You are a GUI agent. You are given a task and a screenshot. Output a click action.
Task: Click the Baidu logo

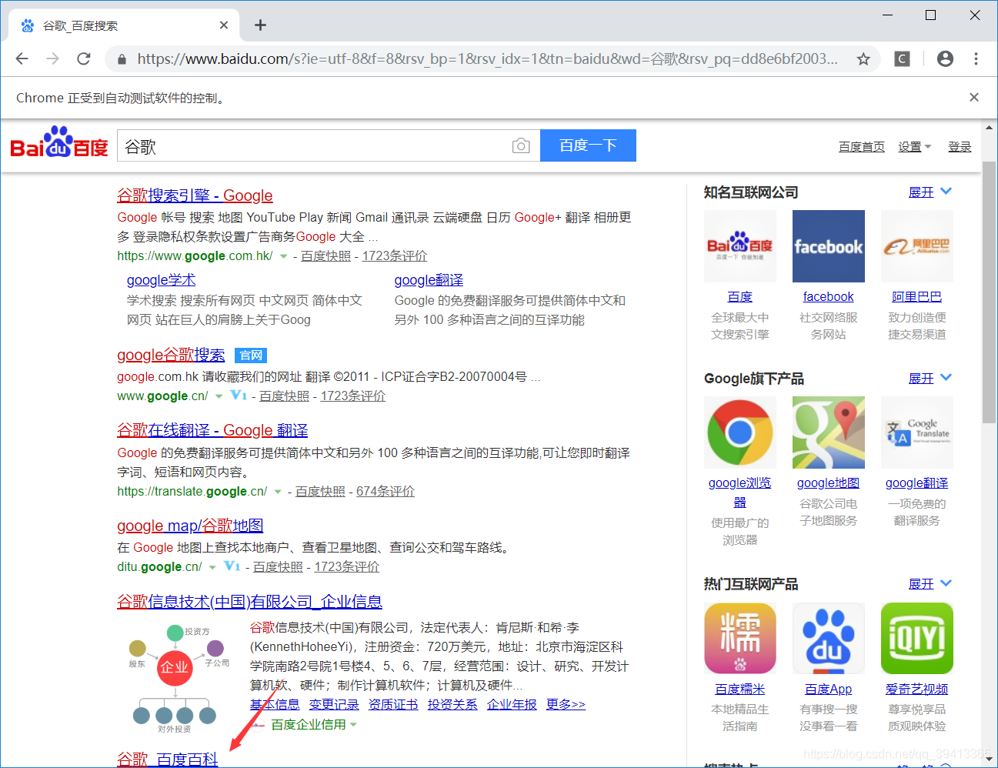pyautogui.click(x=58, y=143)
